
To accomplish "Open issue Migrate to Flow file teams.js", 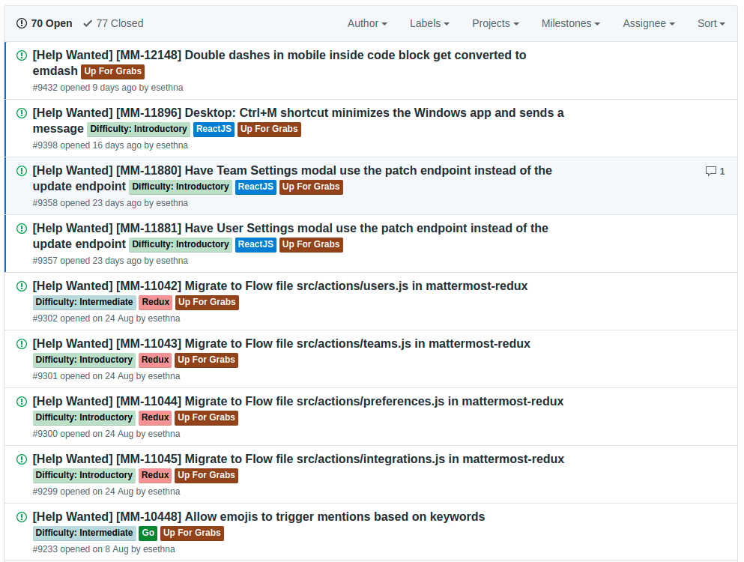I will click(x=357, y=344).
